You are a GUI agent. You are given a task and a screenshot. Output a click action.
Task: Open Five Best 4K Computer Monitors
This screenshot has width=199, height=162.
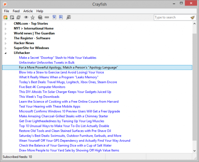pyautogui.click(x=42, y=87)
